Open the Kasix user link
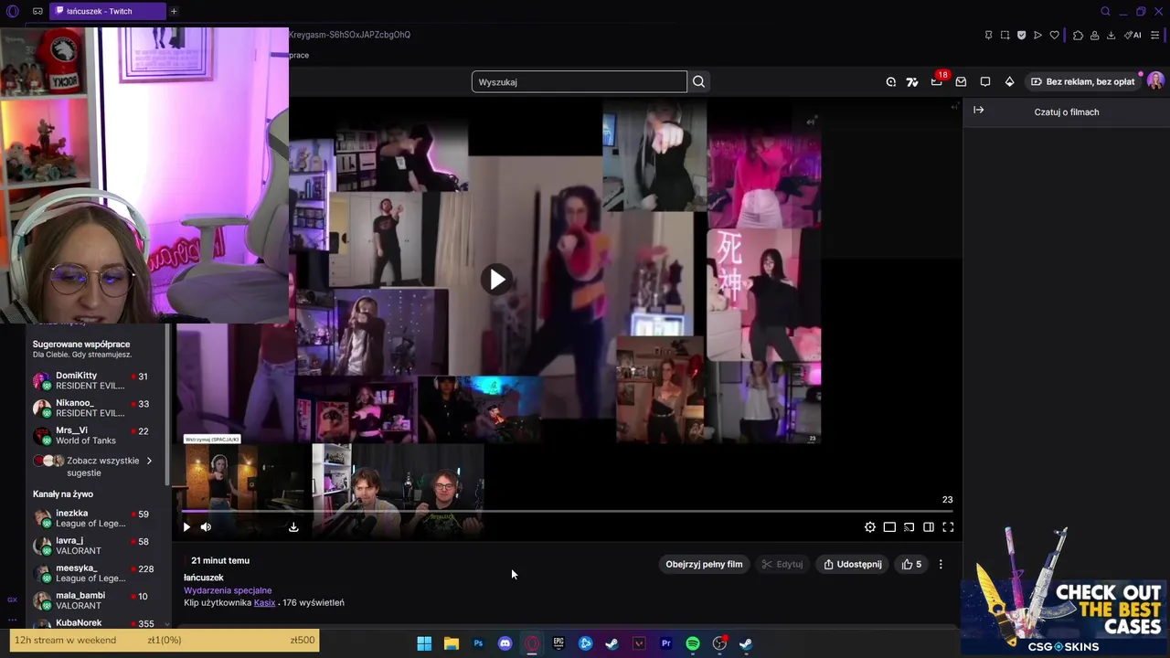The image size is (1170, 658). 264,603
